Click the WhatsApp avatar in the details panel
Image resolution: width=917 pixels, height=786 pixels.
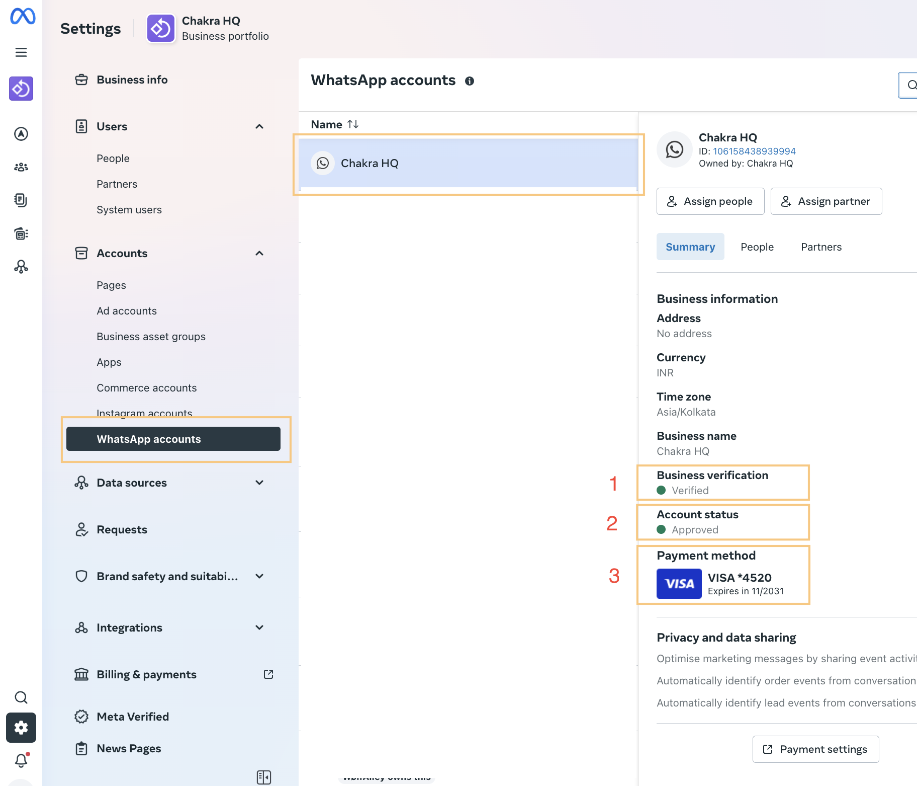(x=675, y=149)
